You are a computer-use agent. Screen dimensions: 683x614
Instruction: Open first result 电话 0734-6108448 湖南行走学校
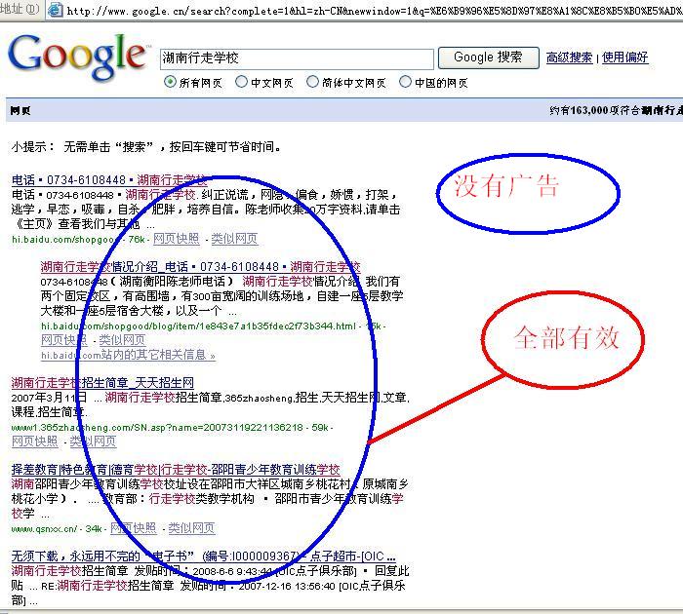109,179
